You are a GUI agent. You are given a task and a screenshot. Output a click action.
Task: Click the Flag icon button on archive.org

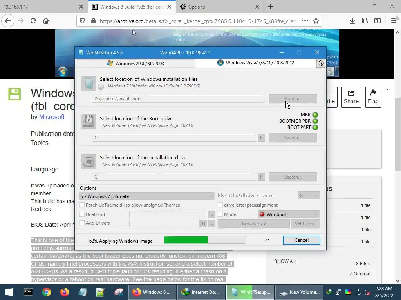tap(373, 97)
